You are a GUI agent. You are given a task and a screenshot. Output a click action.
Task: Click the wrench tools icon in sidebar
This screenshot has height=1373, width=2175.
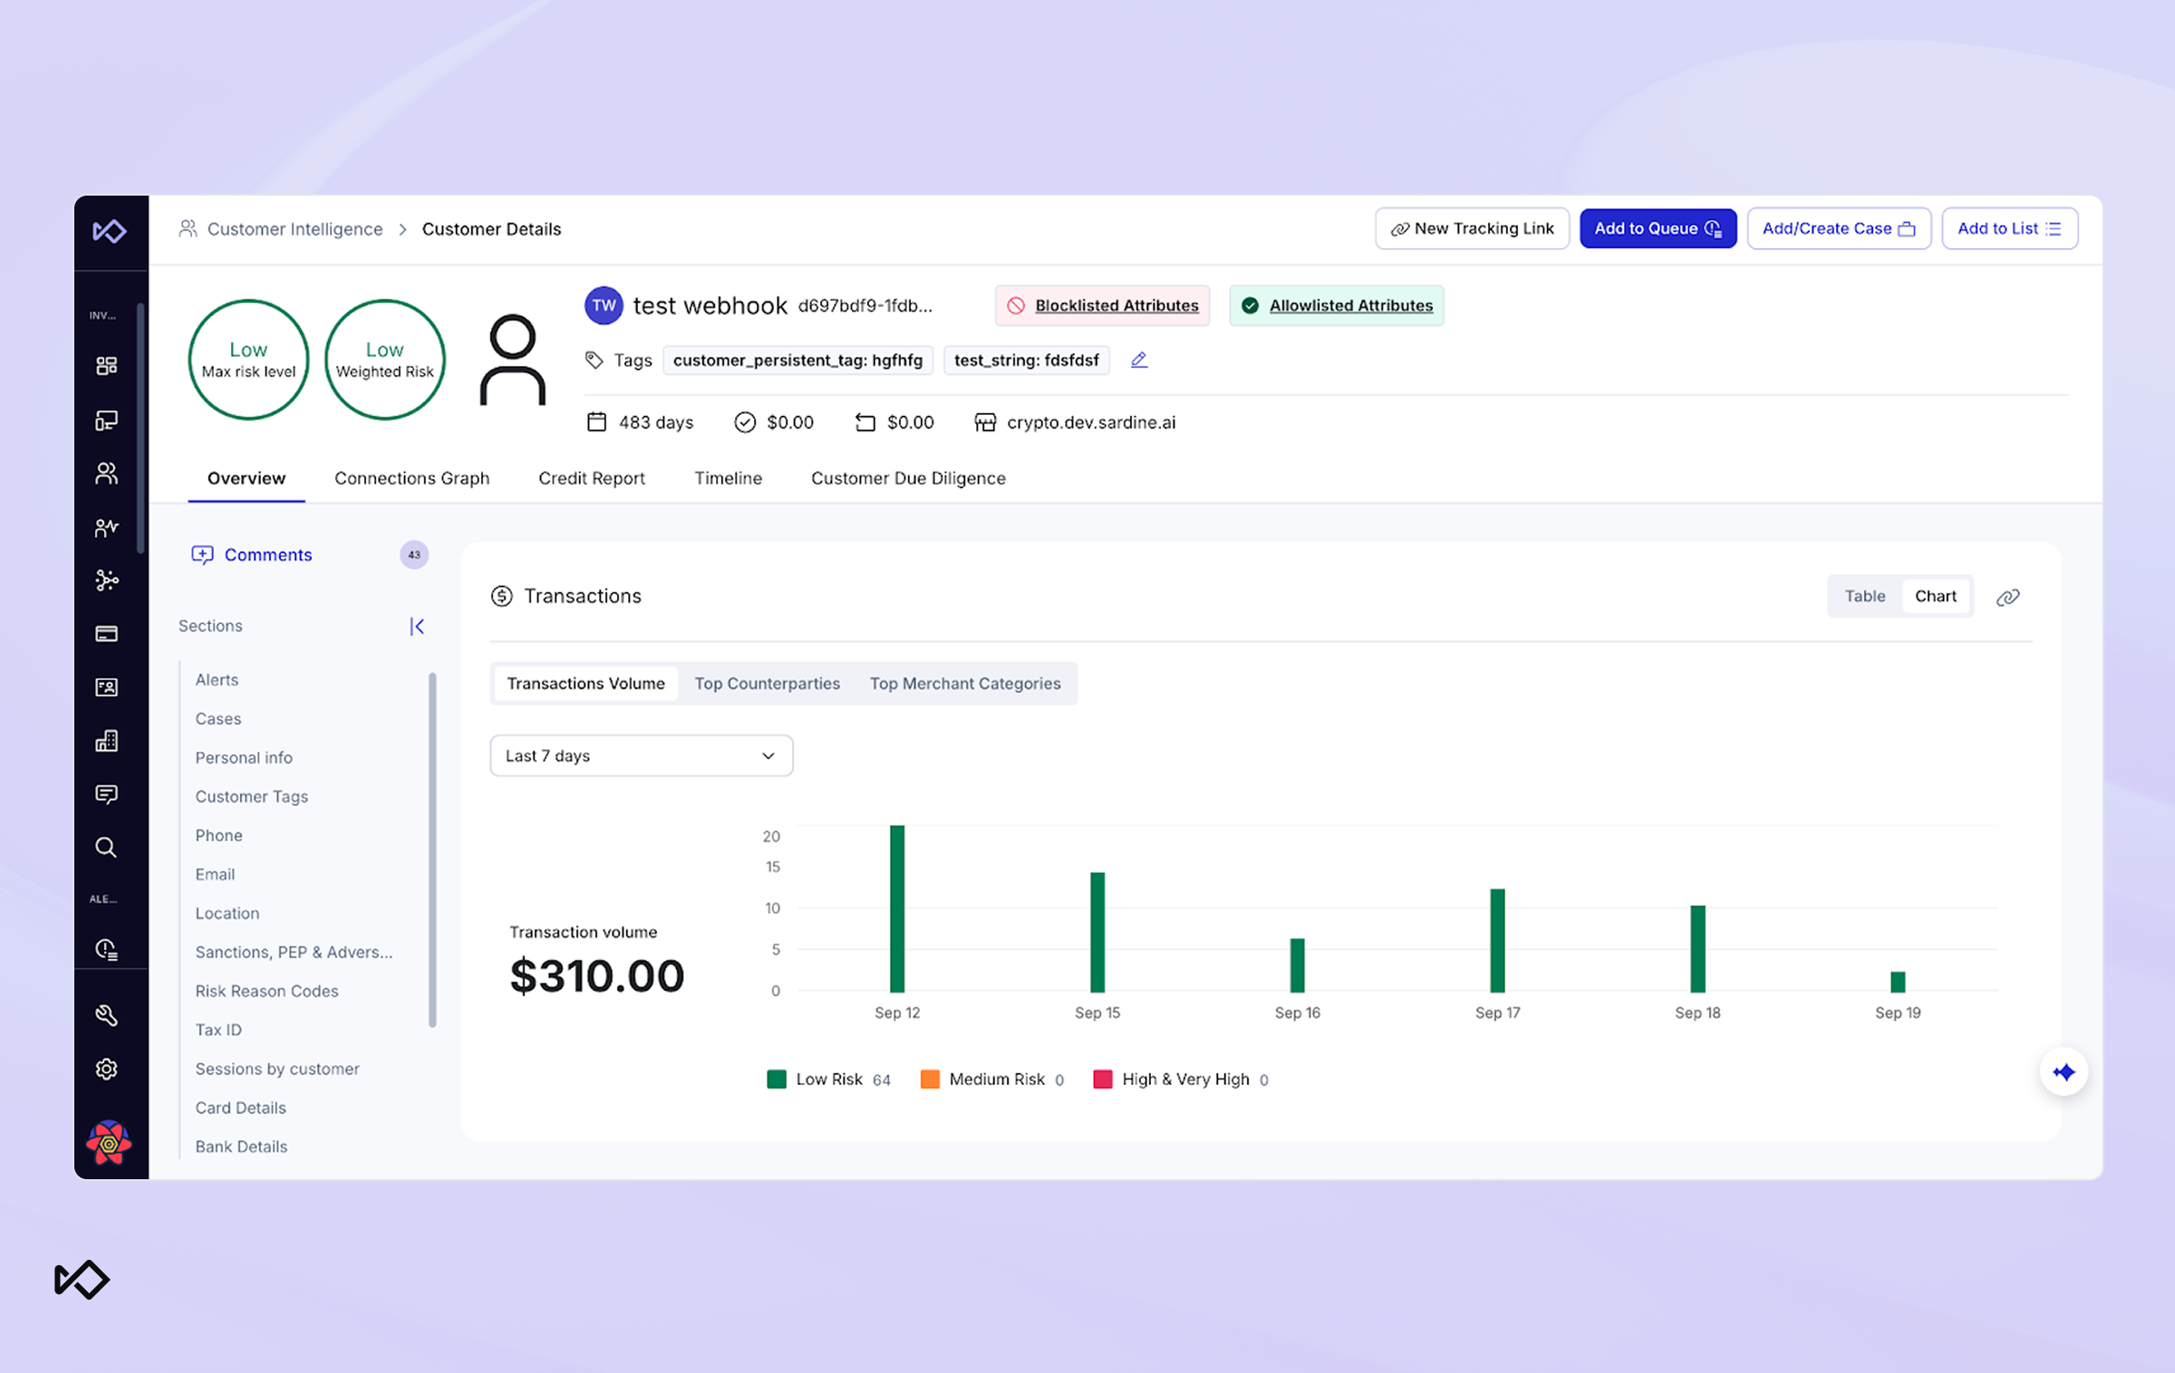[106, 1015]
